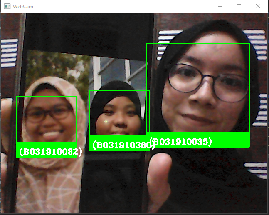Click the label (B031910082)

pyautogui.click(x=50, y=152)
